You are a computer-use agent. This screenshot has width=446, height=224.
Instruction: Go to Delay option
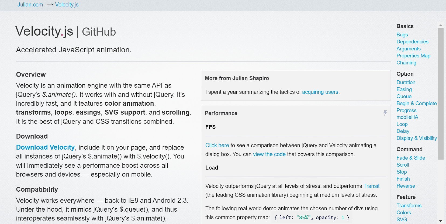click(403, 131)
